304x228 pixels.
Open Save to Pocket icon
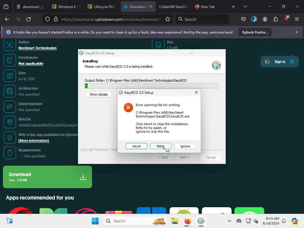(243, 19)
